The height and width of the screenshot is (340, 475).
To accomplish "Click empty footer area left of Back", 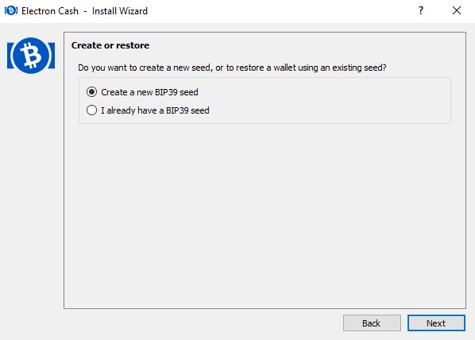I will pyautogui.click(x=200, y=323).
